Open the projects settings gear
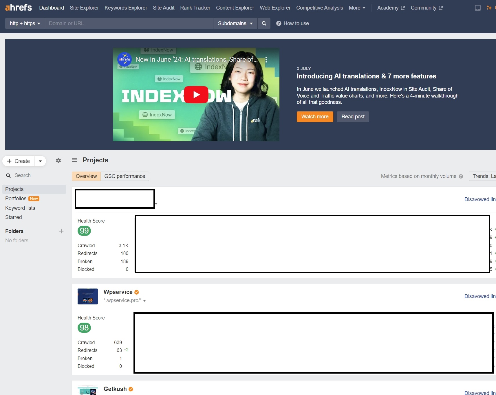Viewport: 496px width, 395px height. [58, 161]
